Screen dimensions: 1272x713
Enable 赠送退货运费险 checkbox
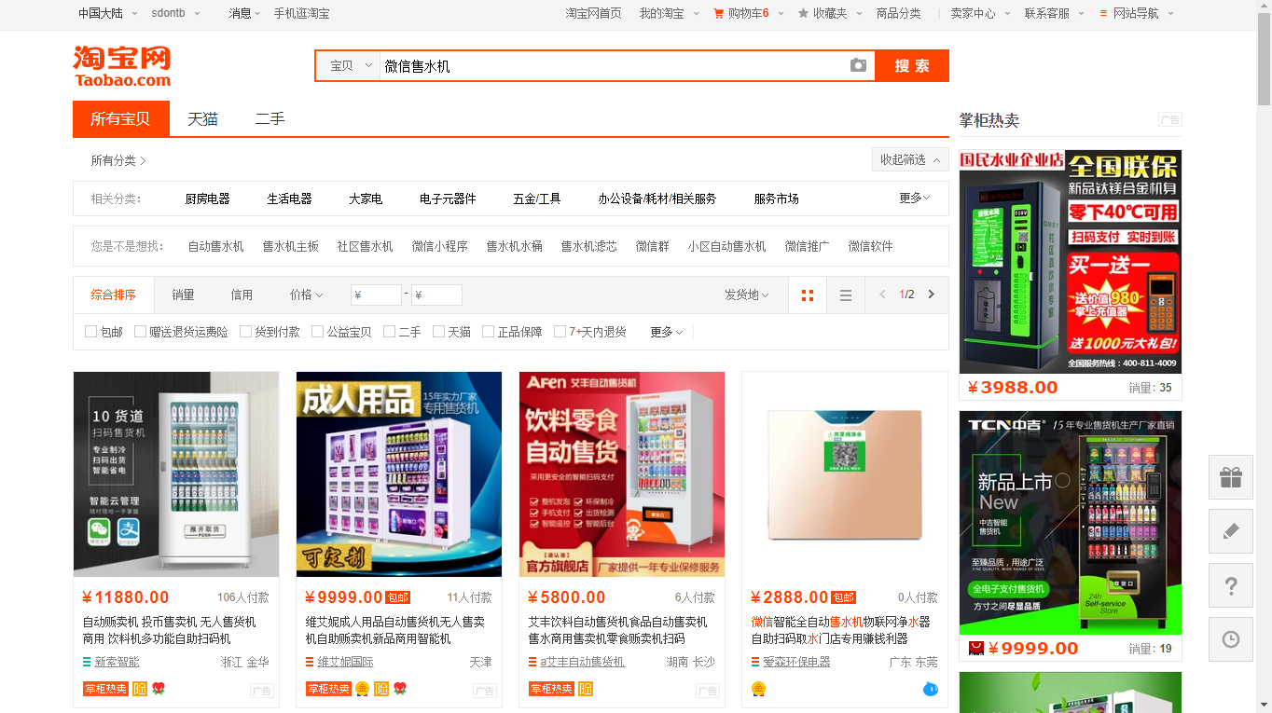coord(140,331)
